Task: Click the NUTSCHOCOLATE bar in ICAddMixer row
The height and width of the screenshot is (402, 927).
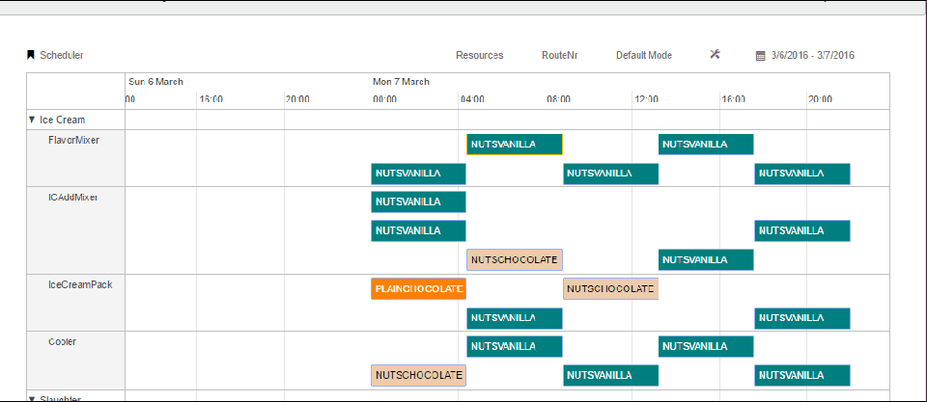Action: click(x=514, y=259)
